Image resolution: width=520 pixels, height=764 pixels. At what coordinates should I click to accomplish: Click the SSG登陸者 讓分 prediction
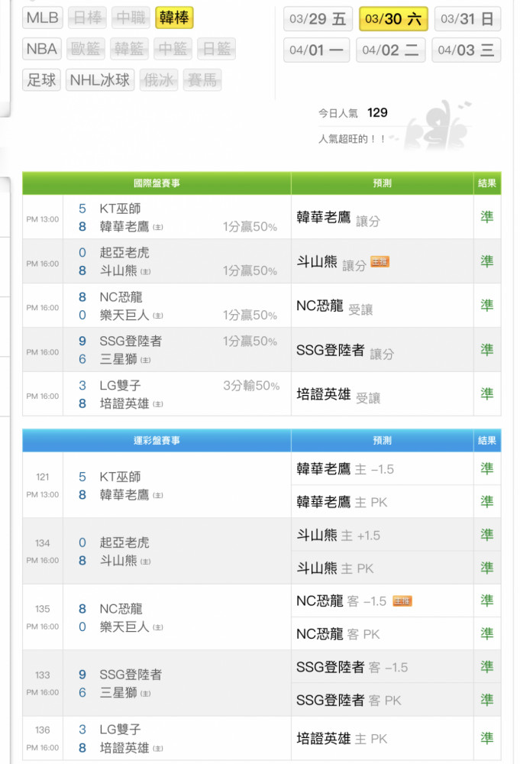coord(344,351)
